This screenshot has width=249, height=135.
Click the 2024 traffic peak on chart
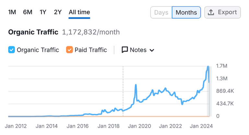[x=208, y=67]
